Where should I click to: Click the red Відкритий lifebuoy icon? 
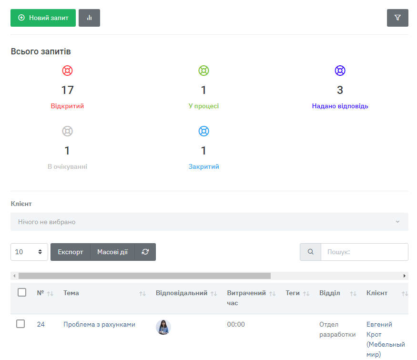point(68,71)
